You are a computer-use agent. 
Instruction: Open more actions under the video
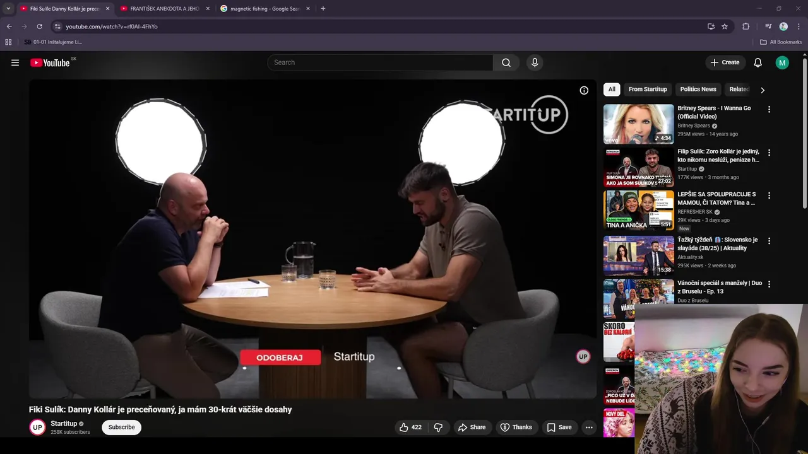589,427
